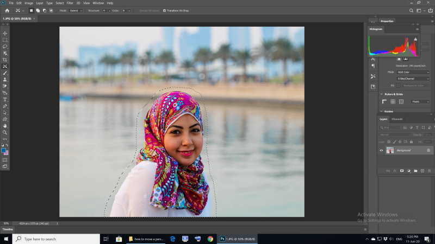This screenshot has width=435, height=244.
Task: Switch to the Channels tab
Action: coord(397,119)
